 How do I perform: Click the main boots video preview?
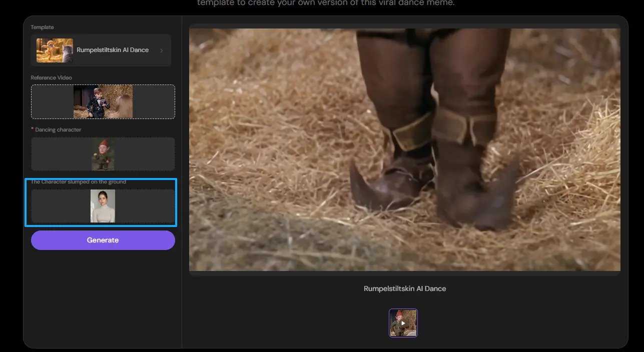pos(405,149)
